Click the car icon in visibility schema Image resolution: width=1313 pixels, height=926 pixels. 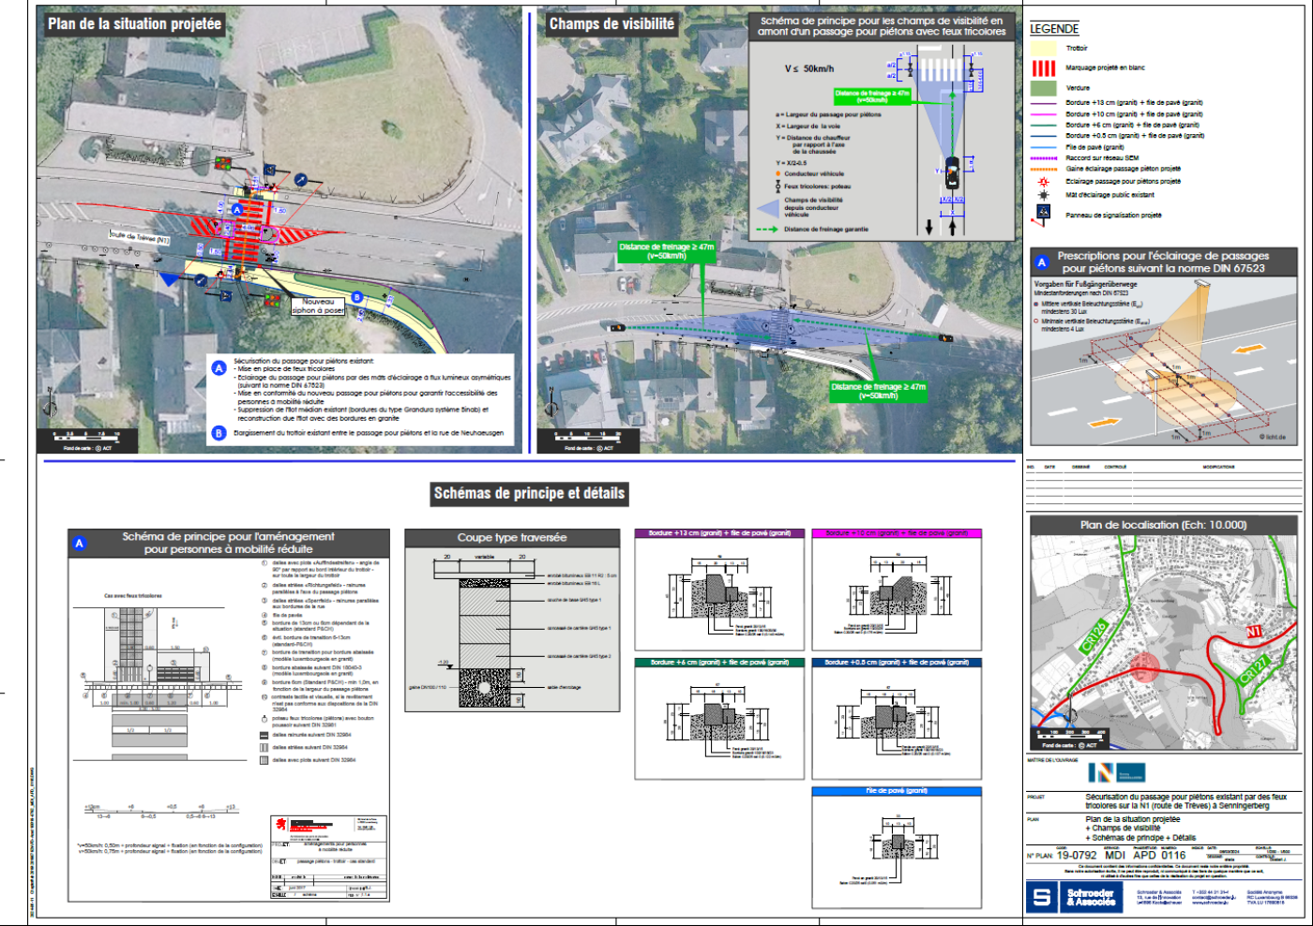(952, 172)
